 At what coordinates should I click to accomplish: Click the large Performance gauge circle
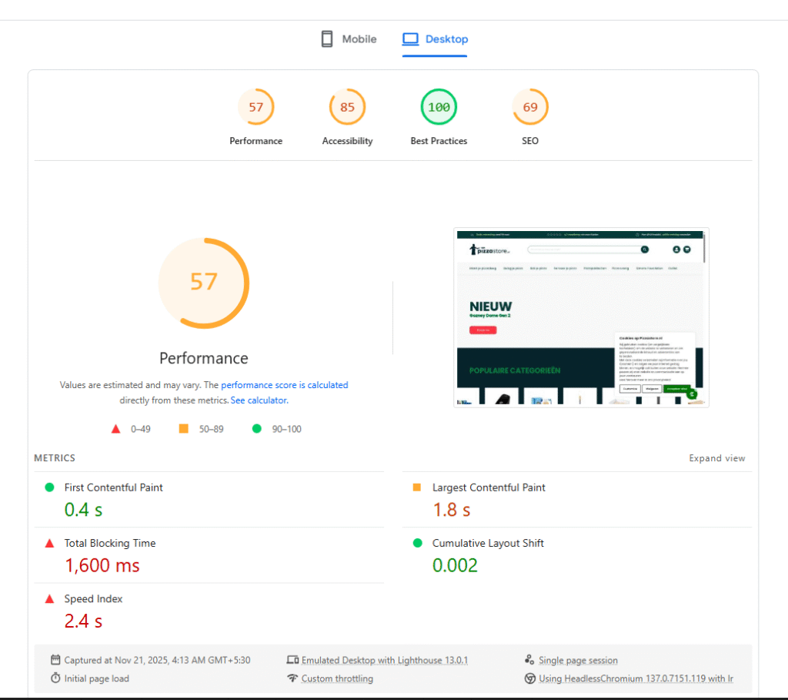click(x=204, y=283)
